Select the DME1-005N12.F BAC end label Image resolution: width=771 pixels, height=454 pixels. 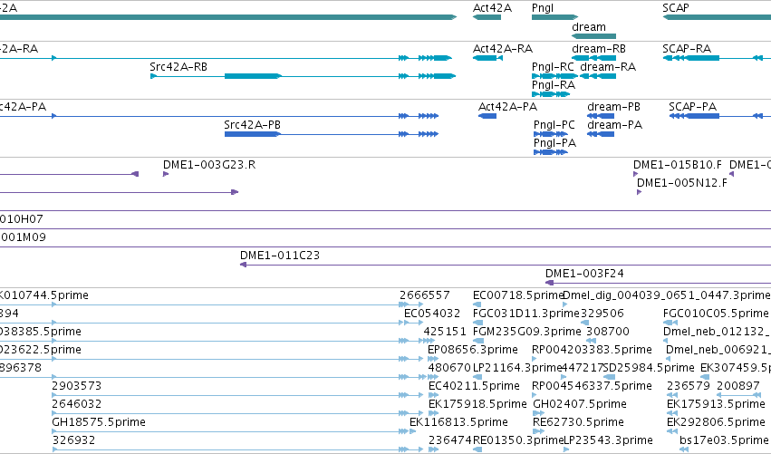682,183
